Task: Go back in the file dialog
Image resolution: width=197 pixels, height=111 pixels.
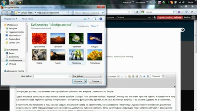Action: (x=4, y=13)
